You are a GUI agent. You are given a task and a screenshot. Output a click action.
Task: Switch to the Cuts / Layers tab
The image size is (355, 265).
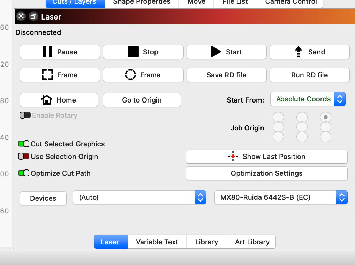tap(75, 3)
